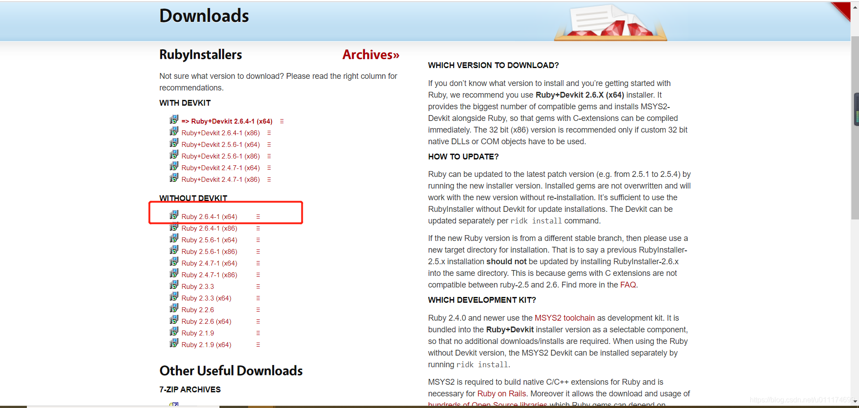
Task: Click the 7-ZIP ARCHIVES heading
Action: coord(190,390)
